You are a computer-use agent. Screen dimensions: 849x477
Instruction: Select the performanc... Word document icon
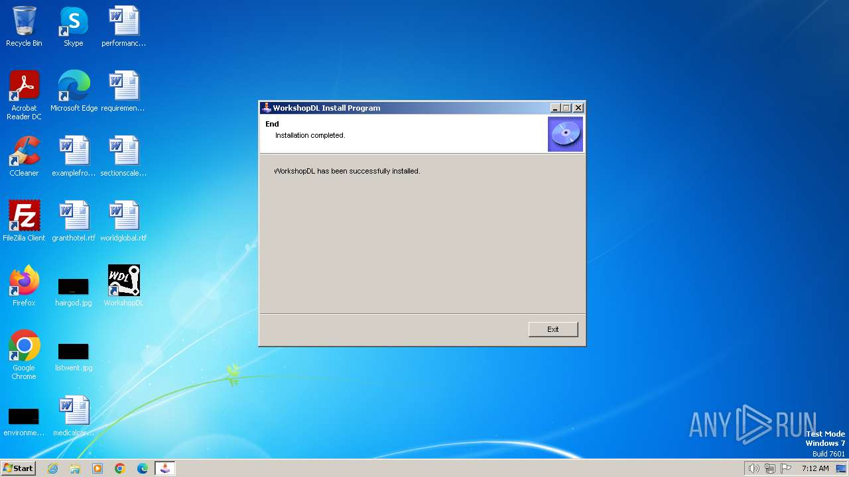123,27
